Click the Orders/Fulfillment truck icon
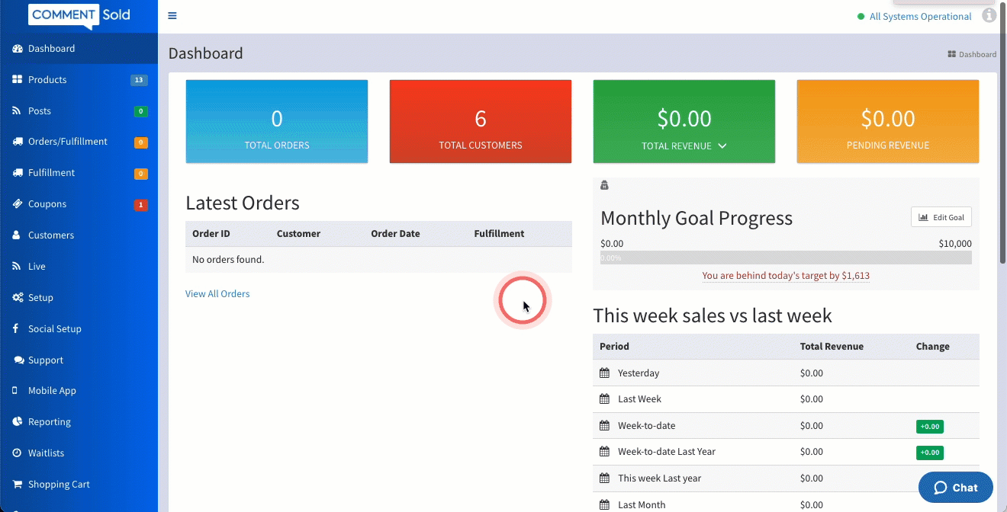 click(17, 142)
